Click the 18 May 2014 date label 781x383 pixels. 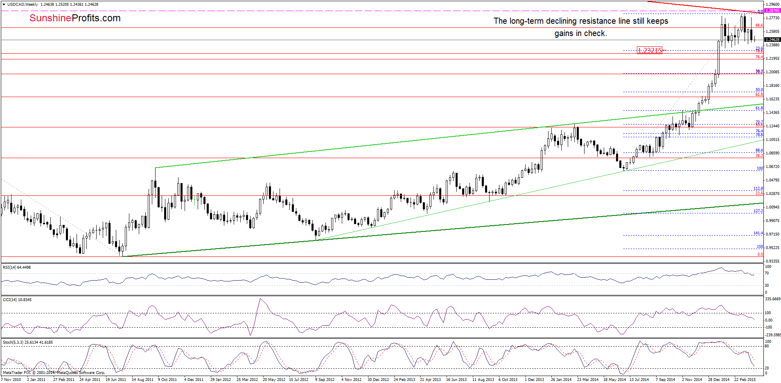[614, 380]
